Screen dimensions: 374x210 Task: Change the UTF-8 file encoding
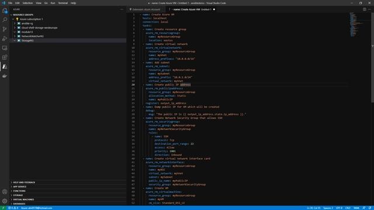click(339, 208)
